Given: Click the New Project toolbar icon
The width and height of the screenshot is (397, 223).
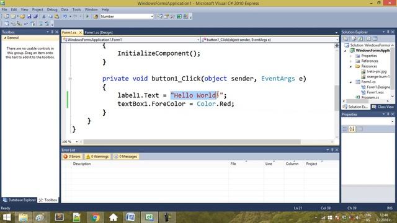Looking at the screenshot, I should click(x=7, y=17).
